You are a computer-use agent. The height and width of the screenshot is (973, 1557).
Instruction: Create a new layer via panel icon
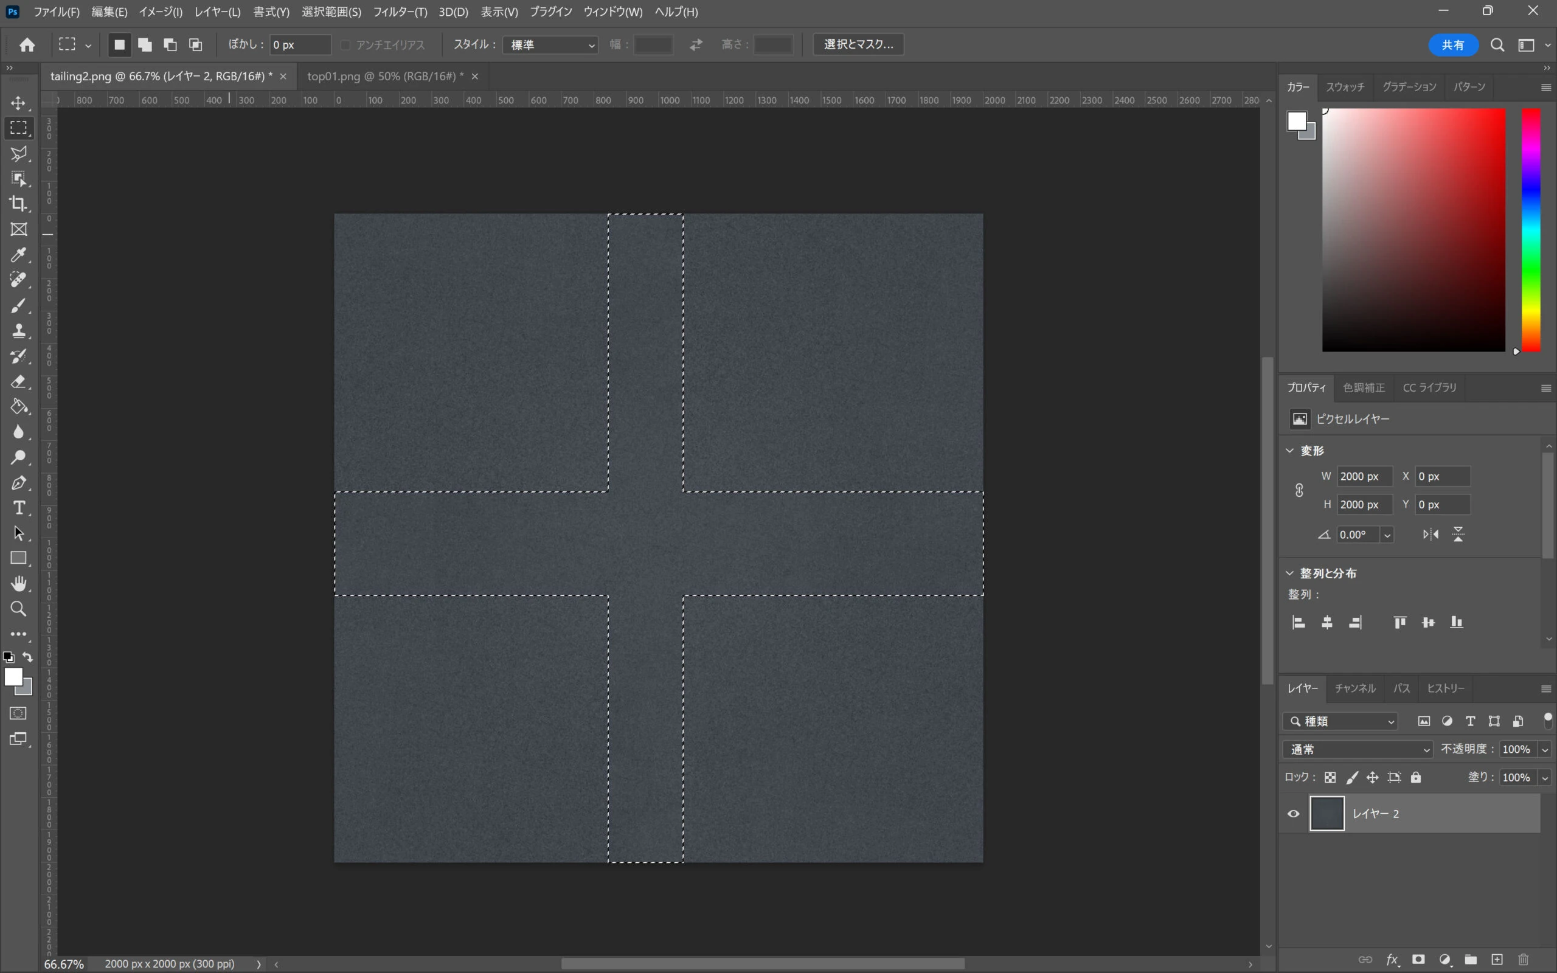[1497, 959]
